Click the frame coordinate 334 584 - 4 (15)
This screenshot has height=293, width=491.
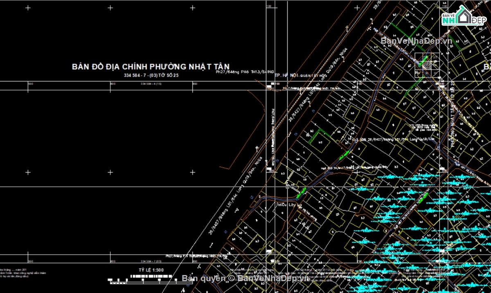point(151,84)
